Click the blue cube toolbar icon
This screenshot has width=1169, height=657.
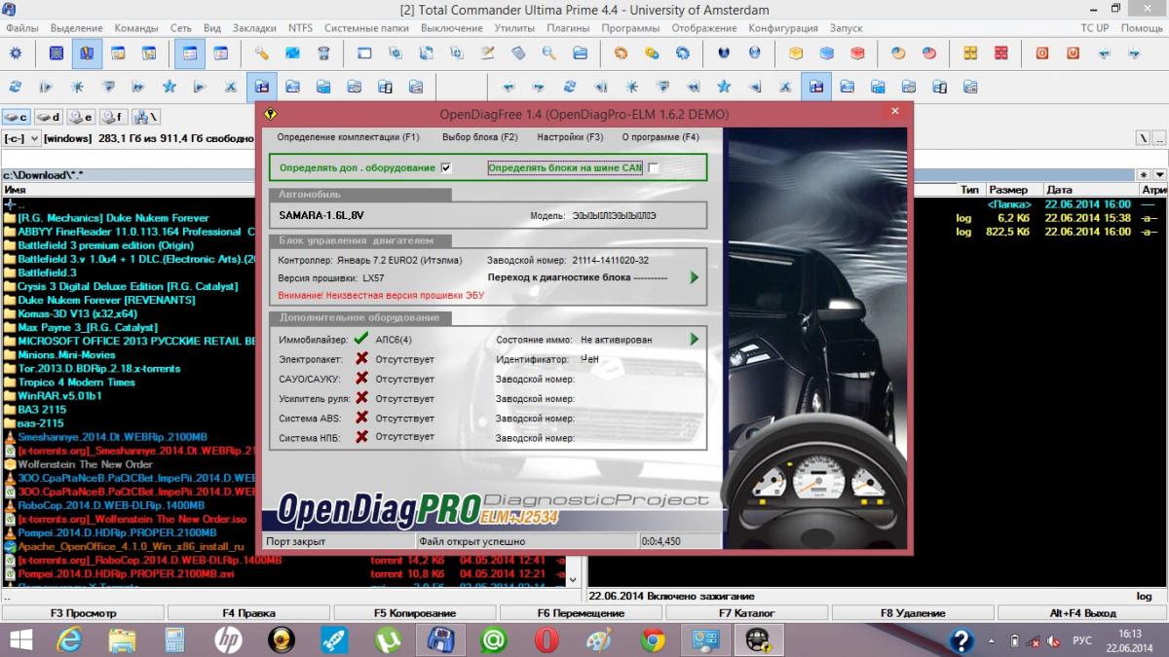tap(827, 54)
